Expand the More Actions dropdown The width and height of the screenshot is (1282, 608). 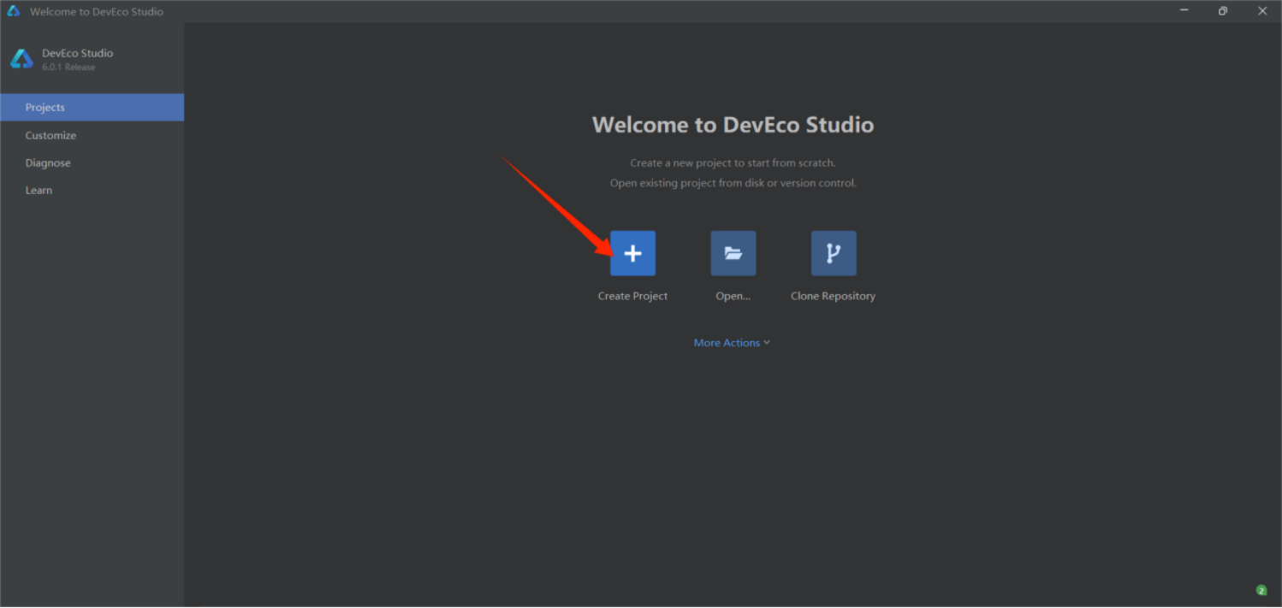732,342
